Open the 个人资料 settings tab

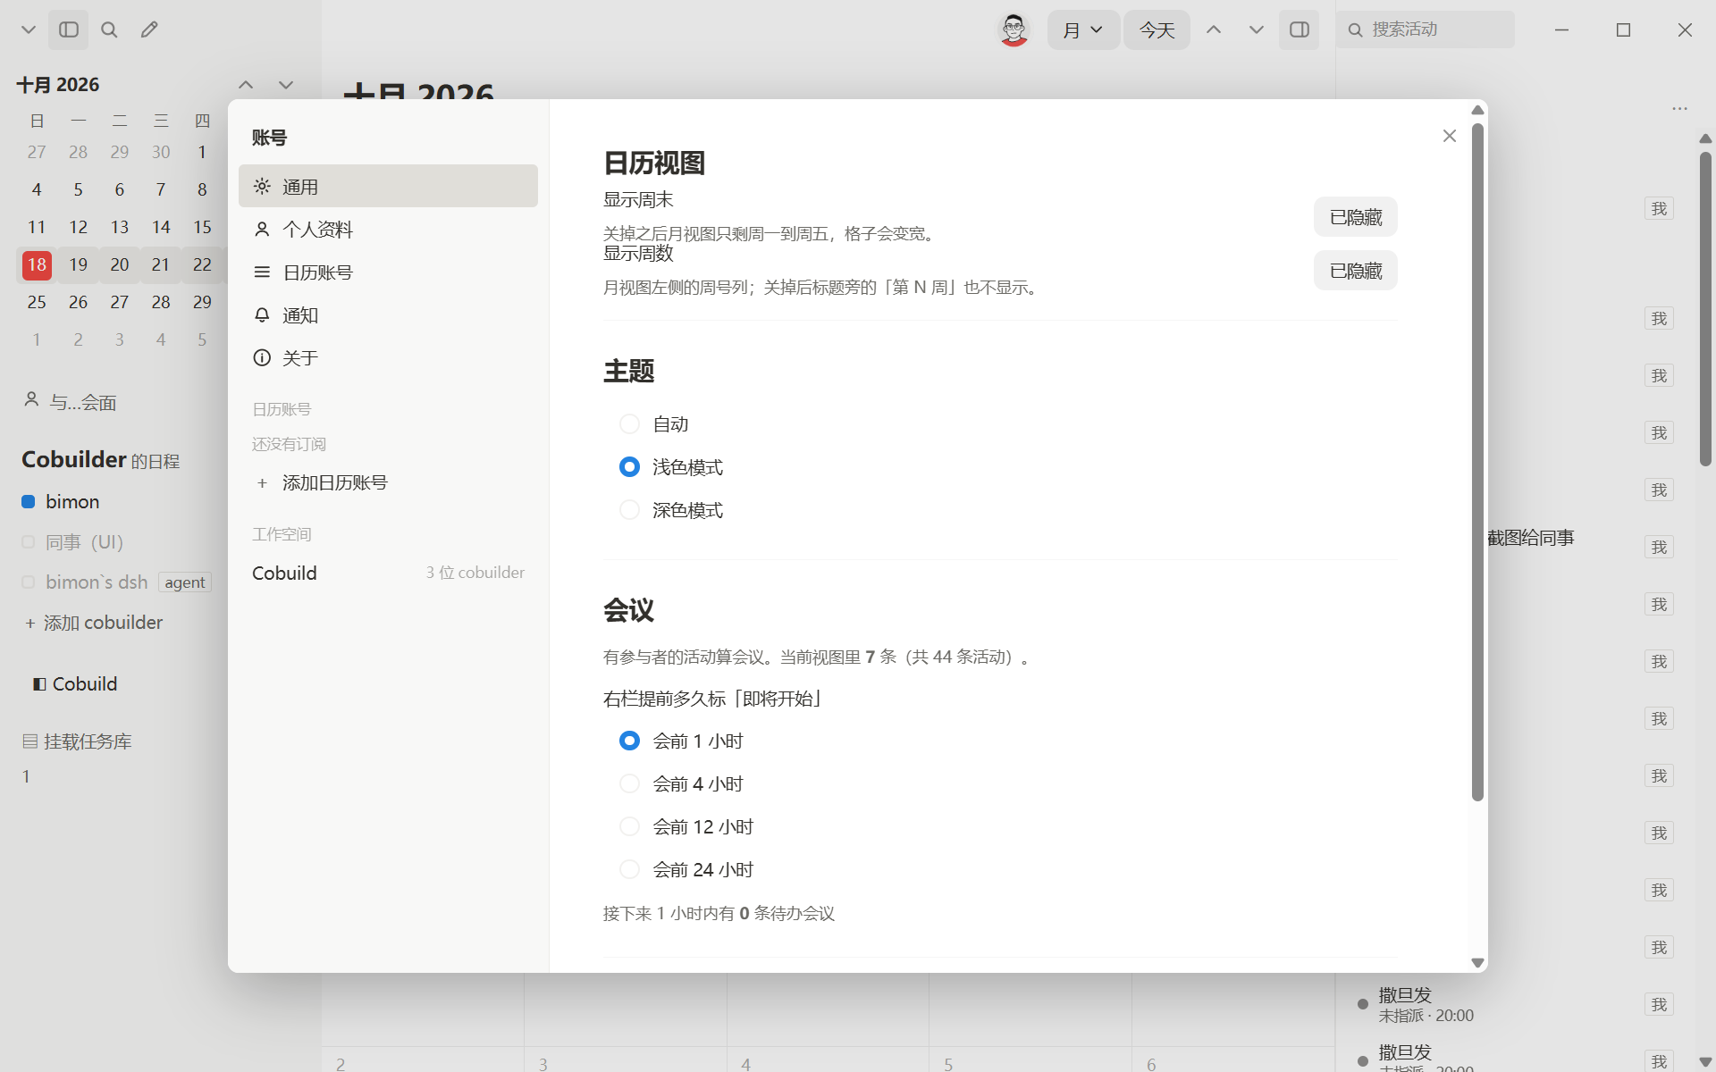388,230
